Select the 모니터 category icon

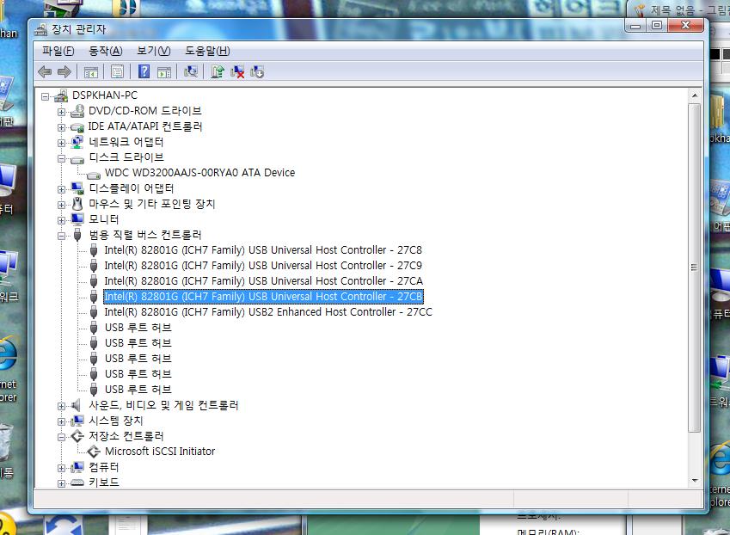[77, 219]
